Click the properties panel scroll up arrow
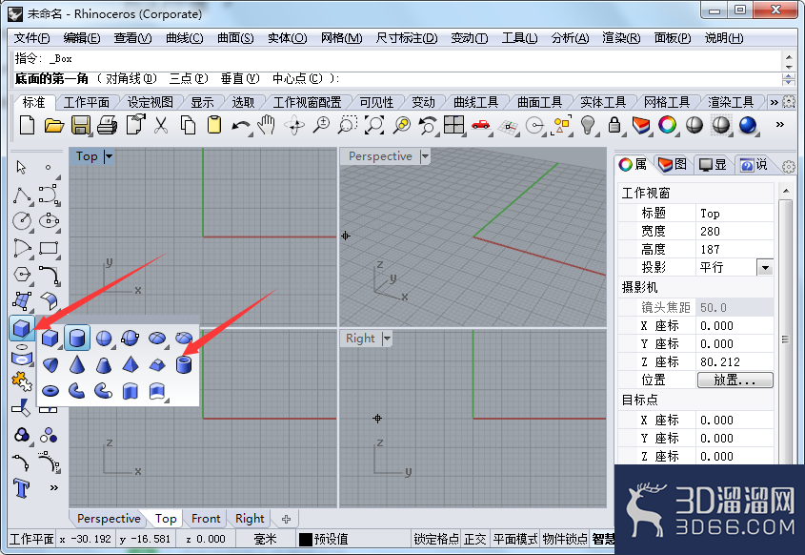Viewport: 805px width, 555px height. click(786, 191)
